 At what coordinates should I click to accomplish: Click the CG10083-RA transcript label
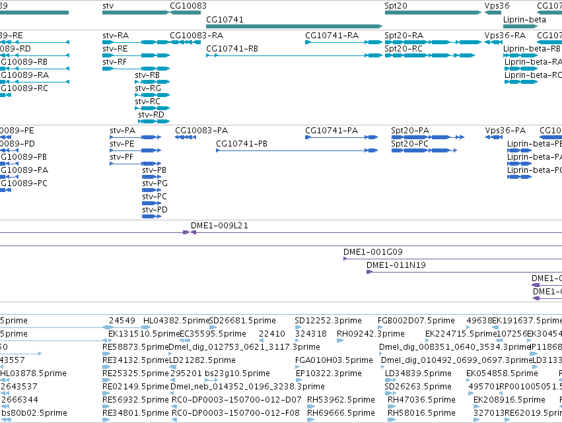click(x=196, y=36)
